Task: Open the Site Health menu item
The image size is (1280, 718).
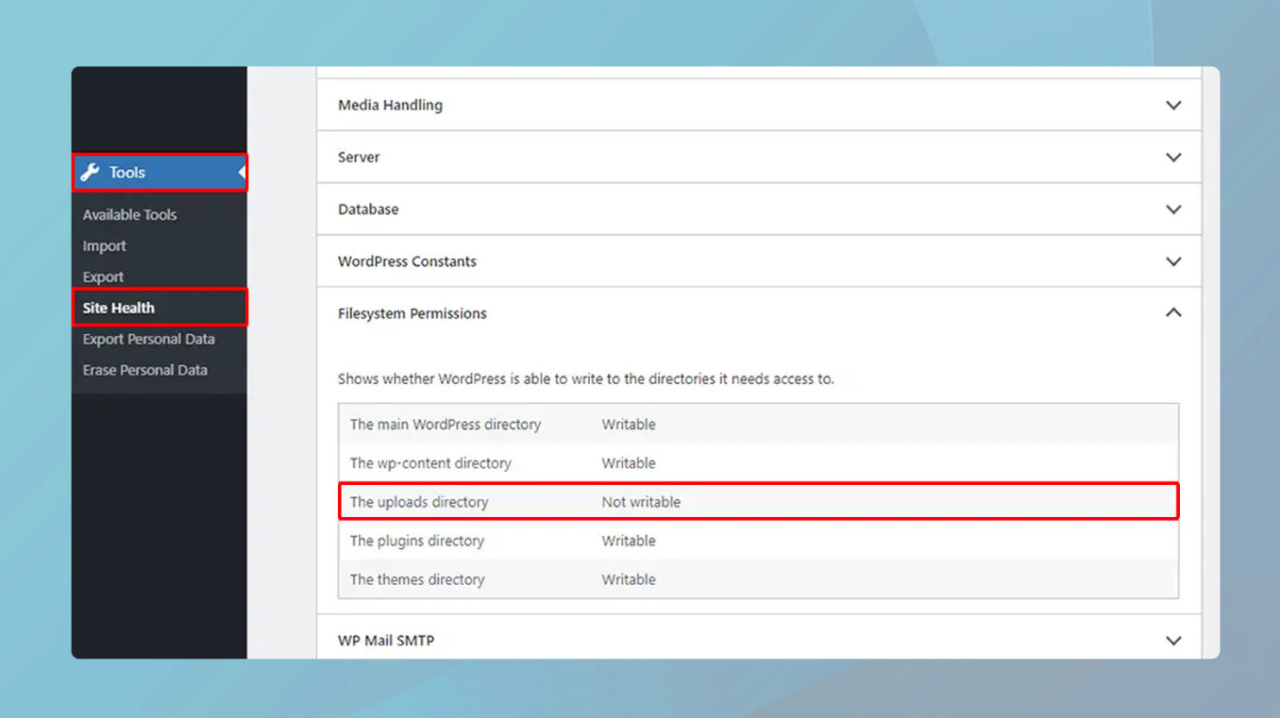Action: [x=119, y=307]
